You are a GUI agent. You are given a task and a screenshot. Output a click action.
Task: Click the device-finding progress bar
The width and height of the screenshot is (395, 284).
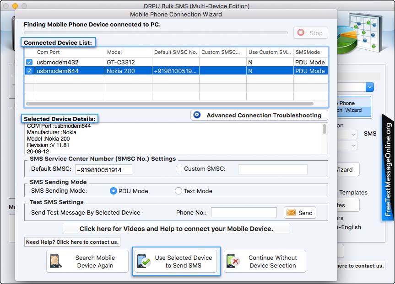[156, 33]
